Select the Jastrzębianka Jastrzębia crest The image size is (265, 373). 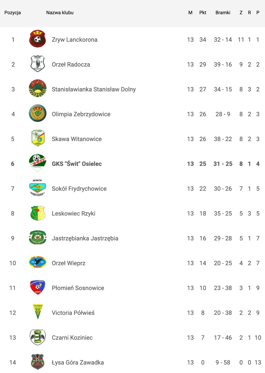[x=38, y=238]
